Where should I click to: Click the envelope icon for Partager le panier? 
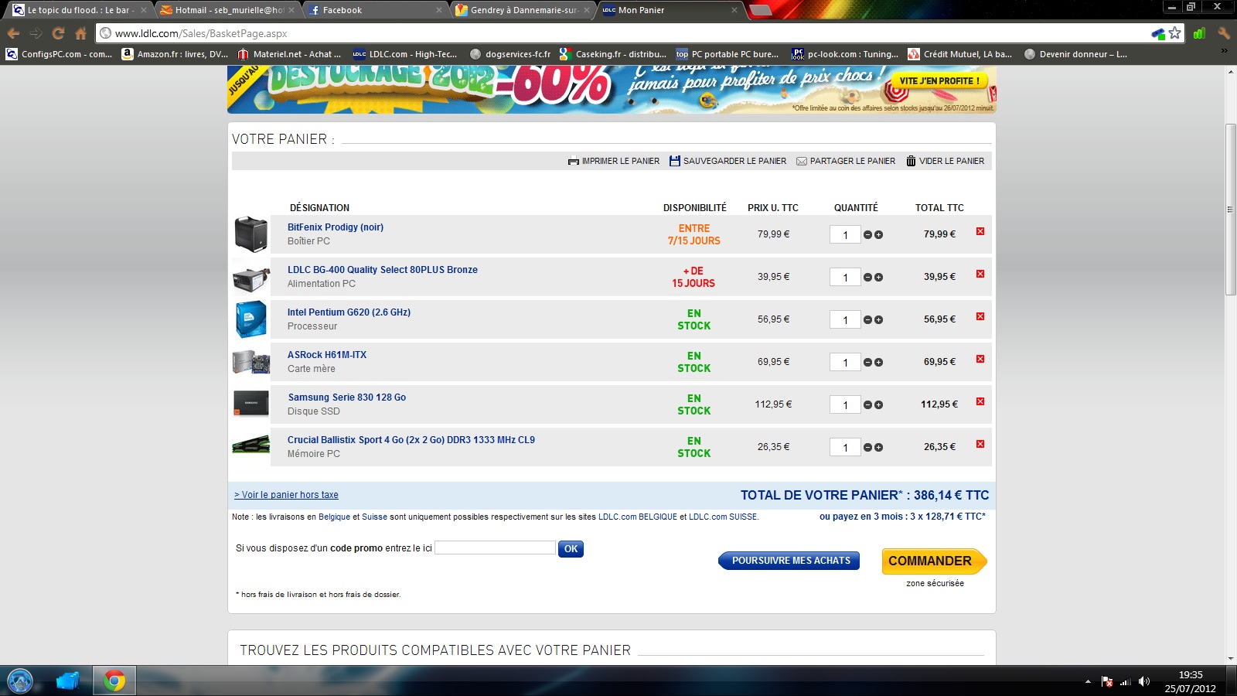tap(802, 161)
